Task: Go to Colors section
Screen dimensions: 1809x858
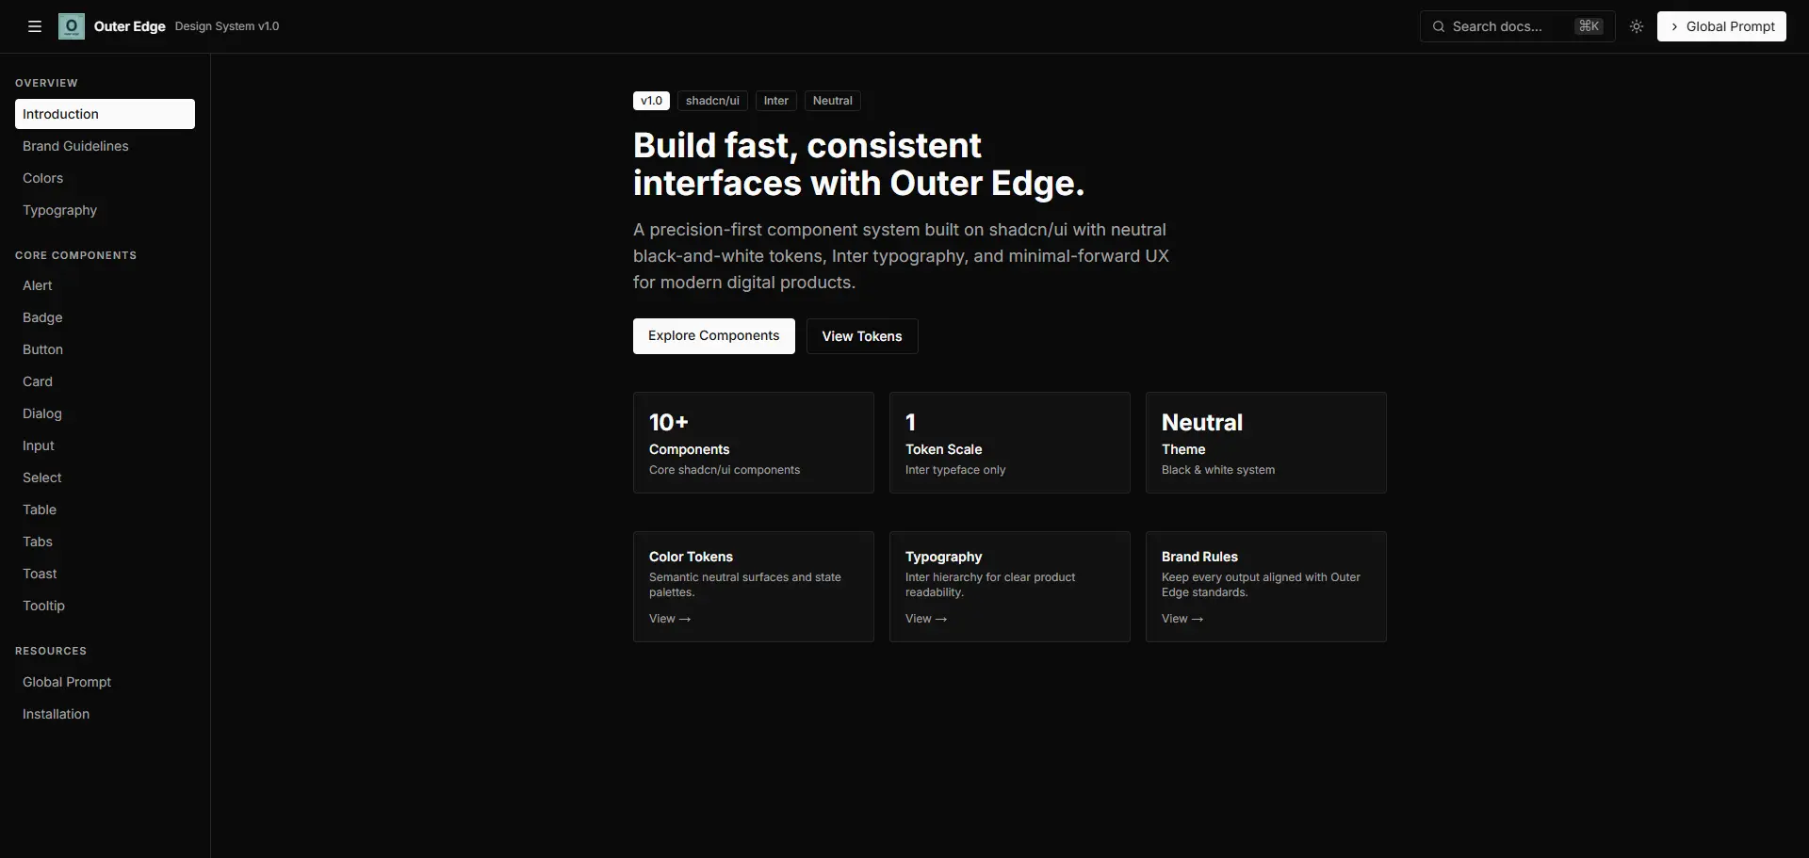Action: click(105, 178)
